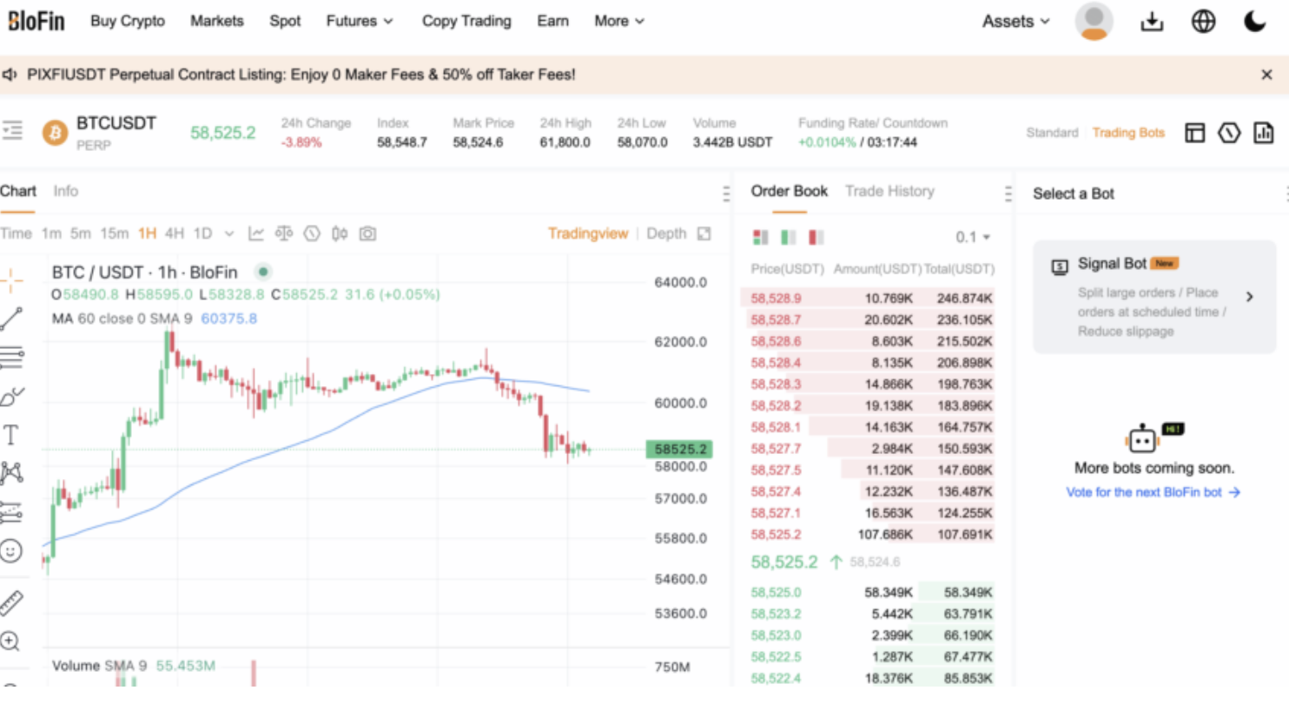Open the language globe selector
The height and width of the screenshot is (710, 1289).
tap(1203, 21)
